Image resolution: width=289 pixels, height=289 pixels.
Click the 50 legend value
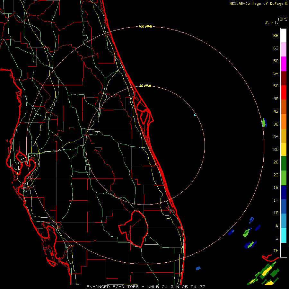pos(276,86)
